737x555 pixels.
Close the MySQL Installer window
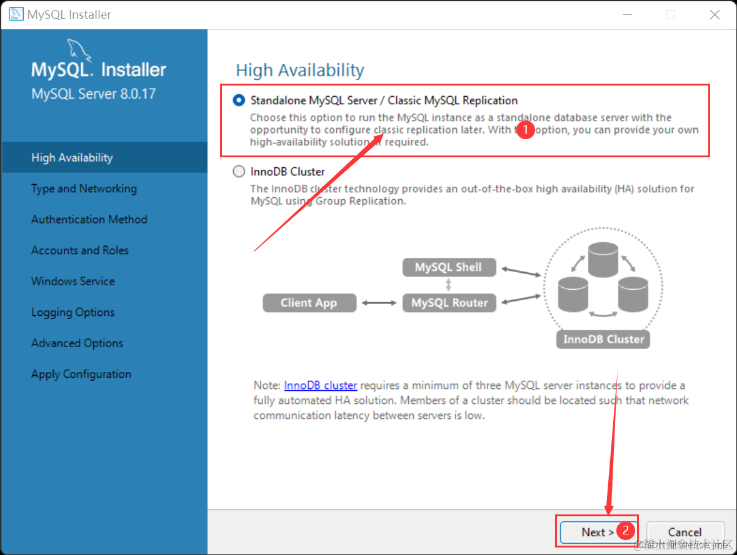[714, 14]
